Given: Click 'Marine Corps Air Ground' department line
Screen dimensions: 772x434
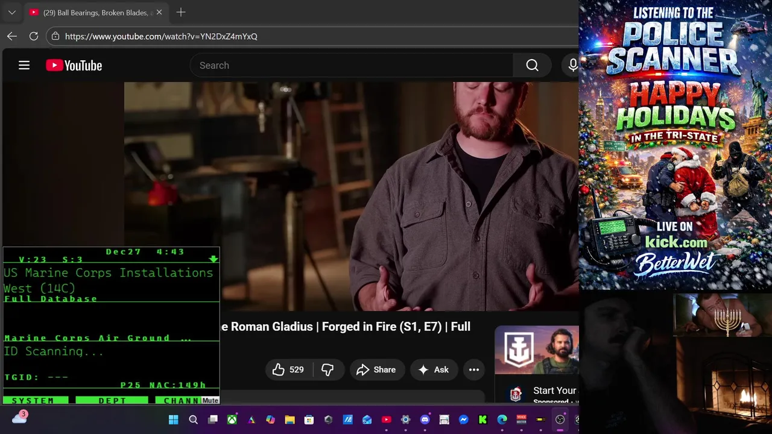Looking at the screenshot, I should pyautogui.click(x=96, y=338).
